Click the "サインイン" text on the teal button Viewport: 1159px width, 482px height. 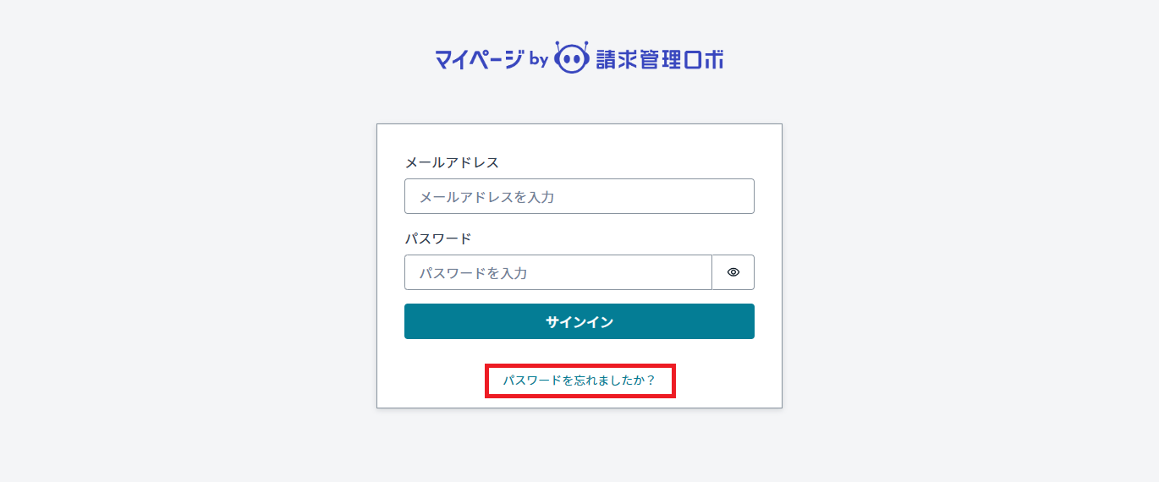pyautogui.click(x=579, y=321)
